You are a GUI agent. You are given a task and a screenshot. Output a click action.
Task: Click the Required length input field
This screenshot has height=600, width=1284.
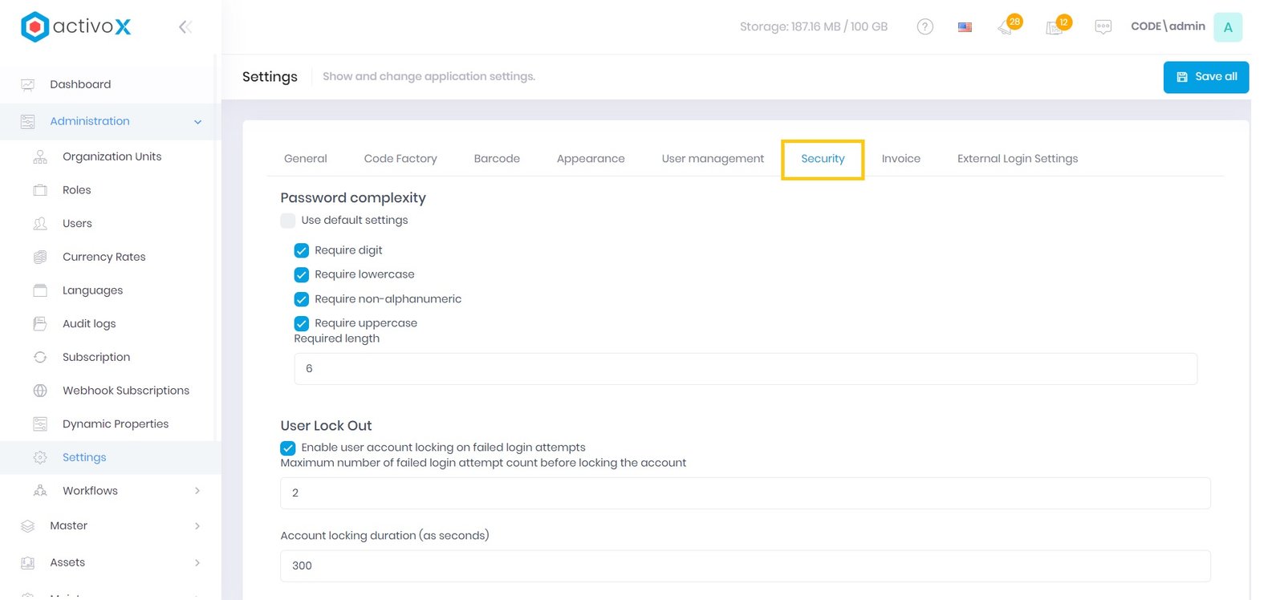745,369
